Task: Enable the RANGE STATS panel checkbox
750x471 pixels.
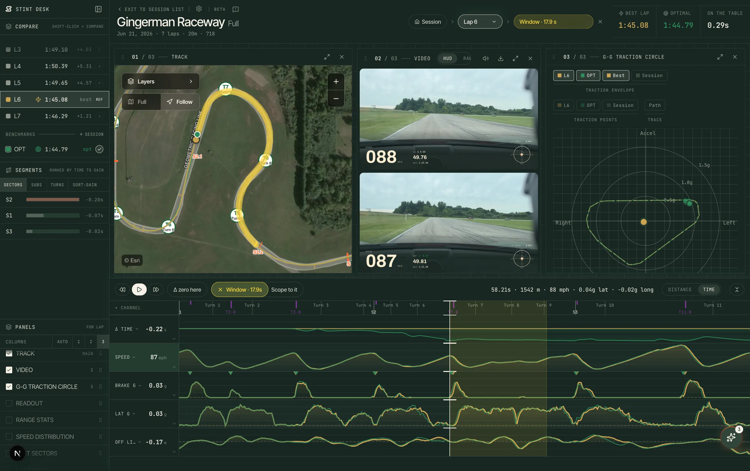Action: click(x=9, y=420)
